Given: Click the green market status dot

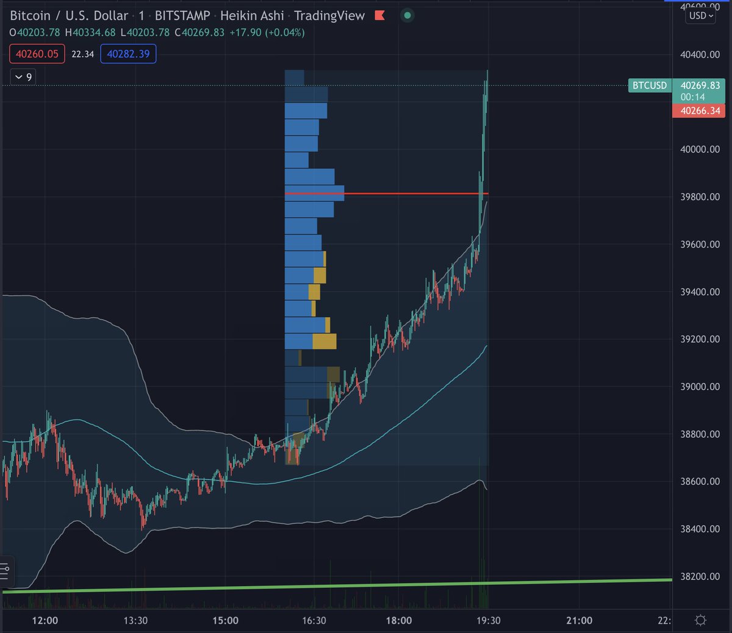Looking at the screenshot, I should pos(407,15).
